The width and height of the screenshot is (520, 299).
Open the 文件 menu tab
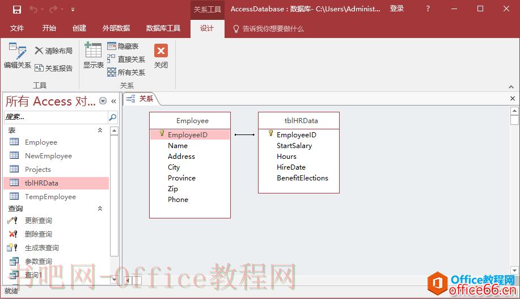click(x=17, y=28)
